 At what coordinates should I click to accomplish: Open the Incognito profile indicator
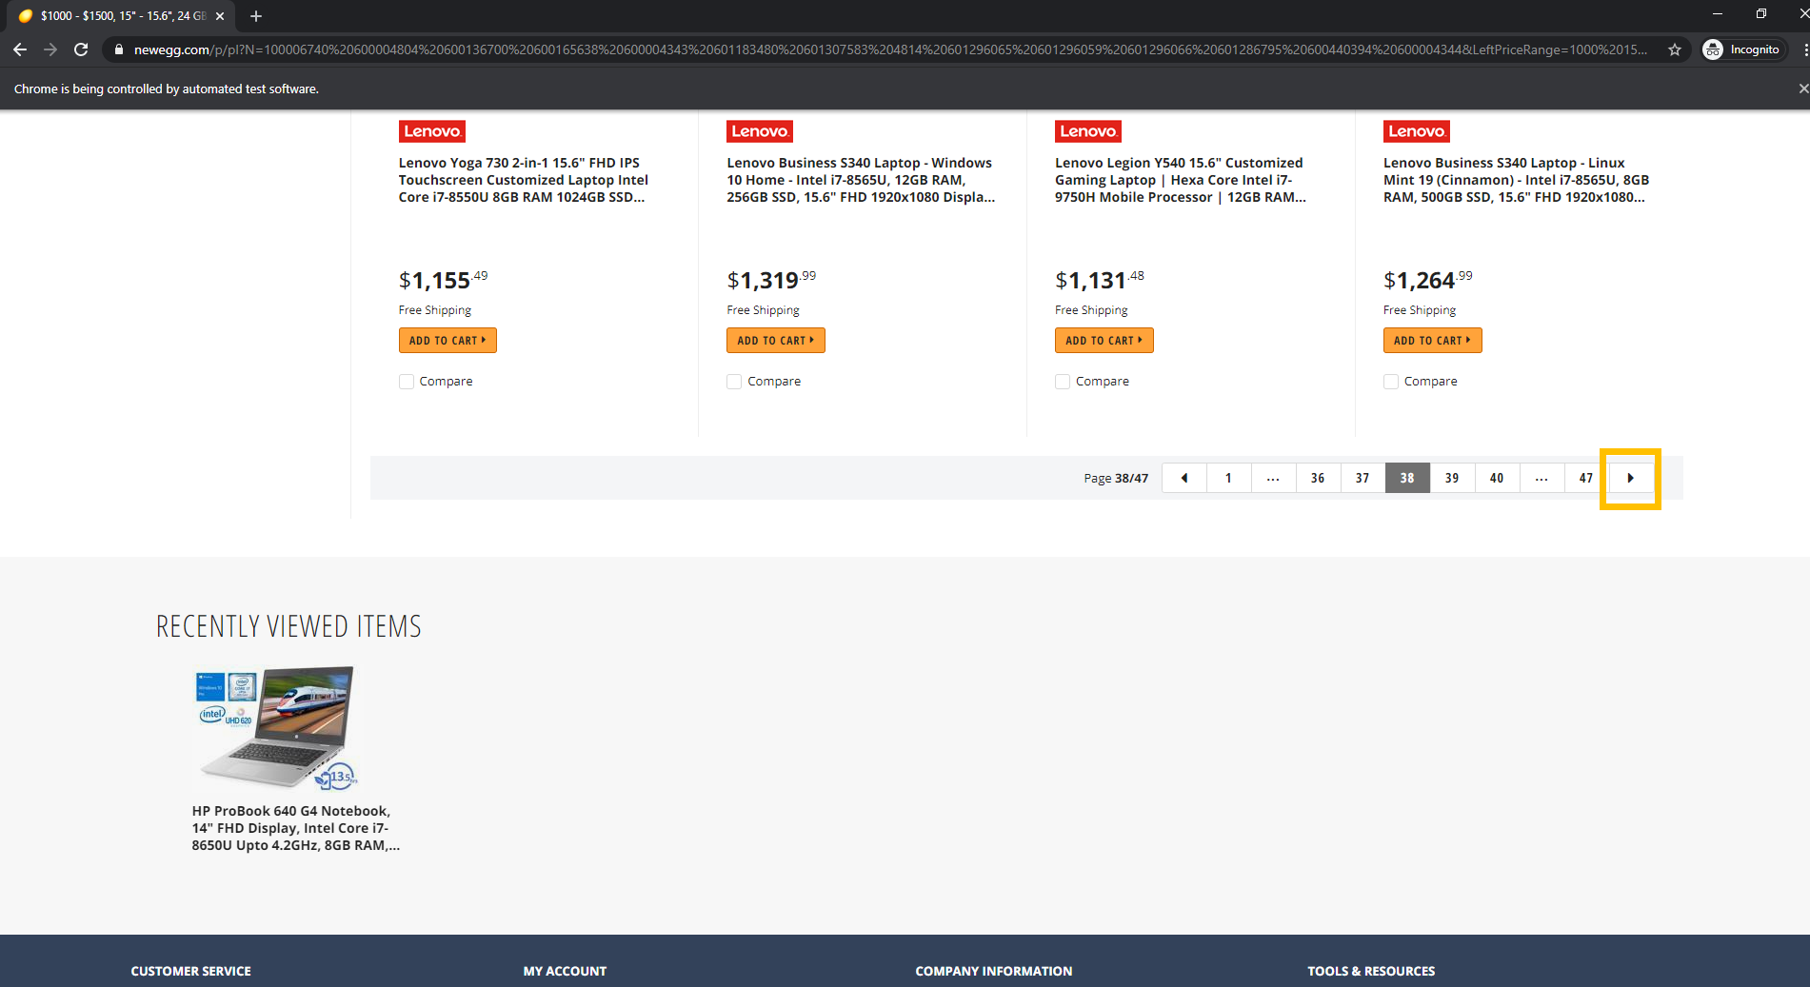pyautogui.click(x=1741, y=49)
